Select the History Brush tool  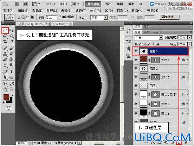pyautogui.click(x=12, y=54)
